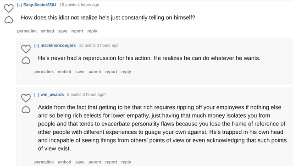
Task: Collapse win_awards' comment with [–] toggle
Action: tap(37, 94)
